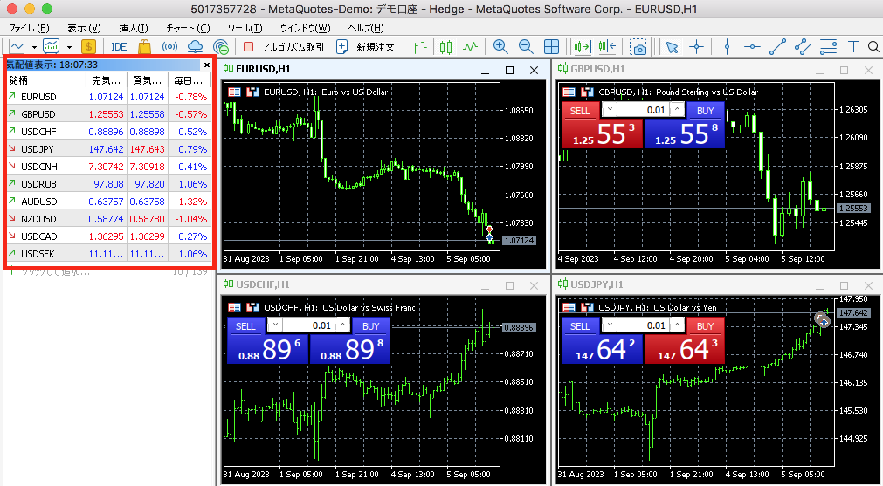Select the USDRUB row in Market Watch
This screenshot has width=883, height=486.
pos(109,184)
